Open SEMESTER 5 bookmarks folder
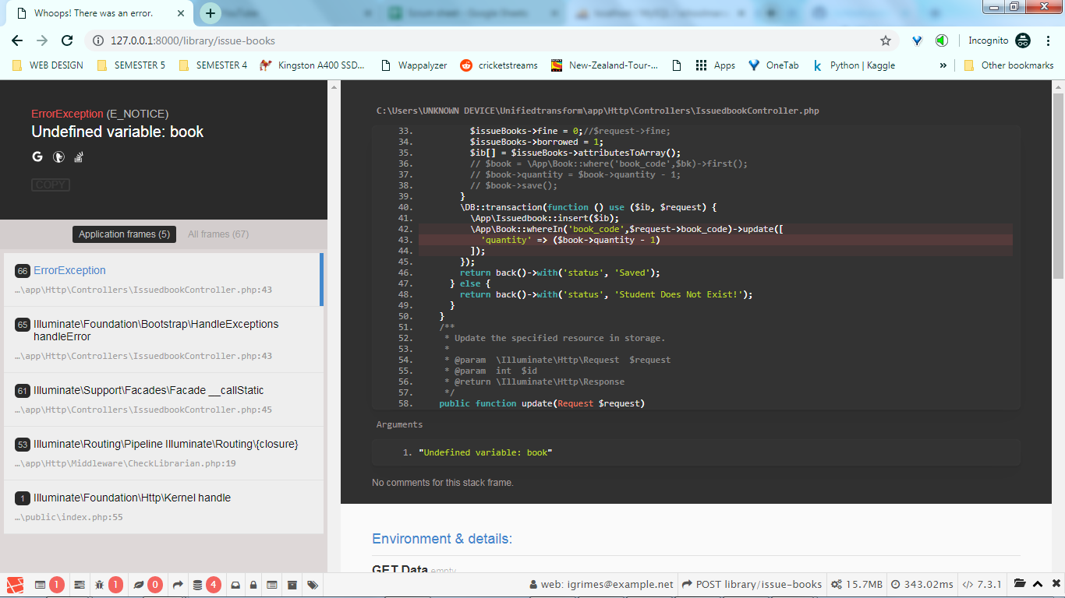Viewport: 1065px width, 598px height. [131, 65]
